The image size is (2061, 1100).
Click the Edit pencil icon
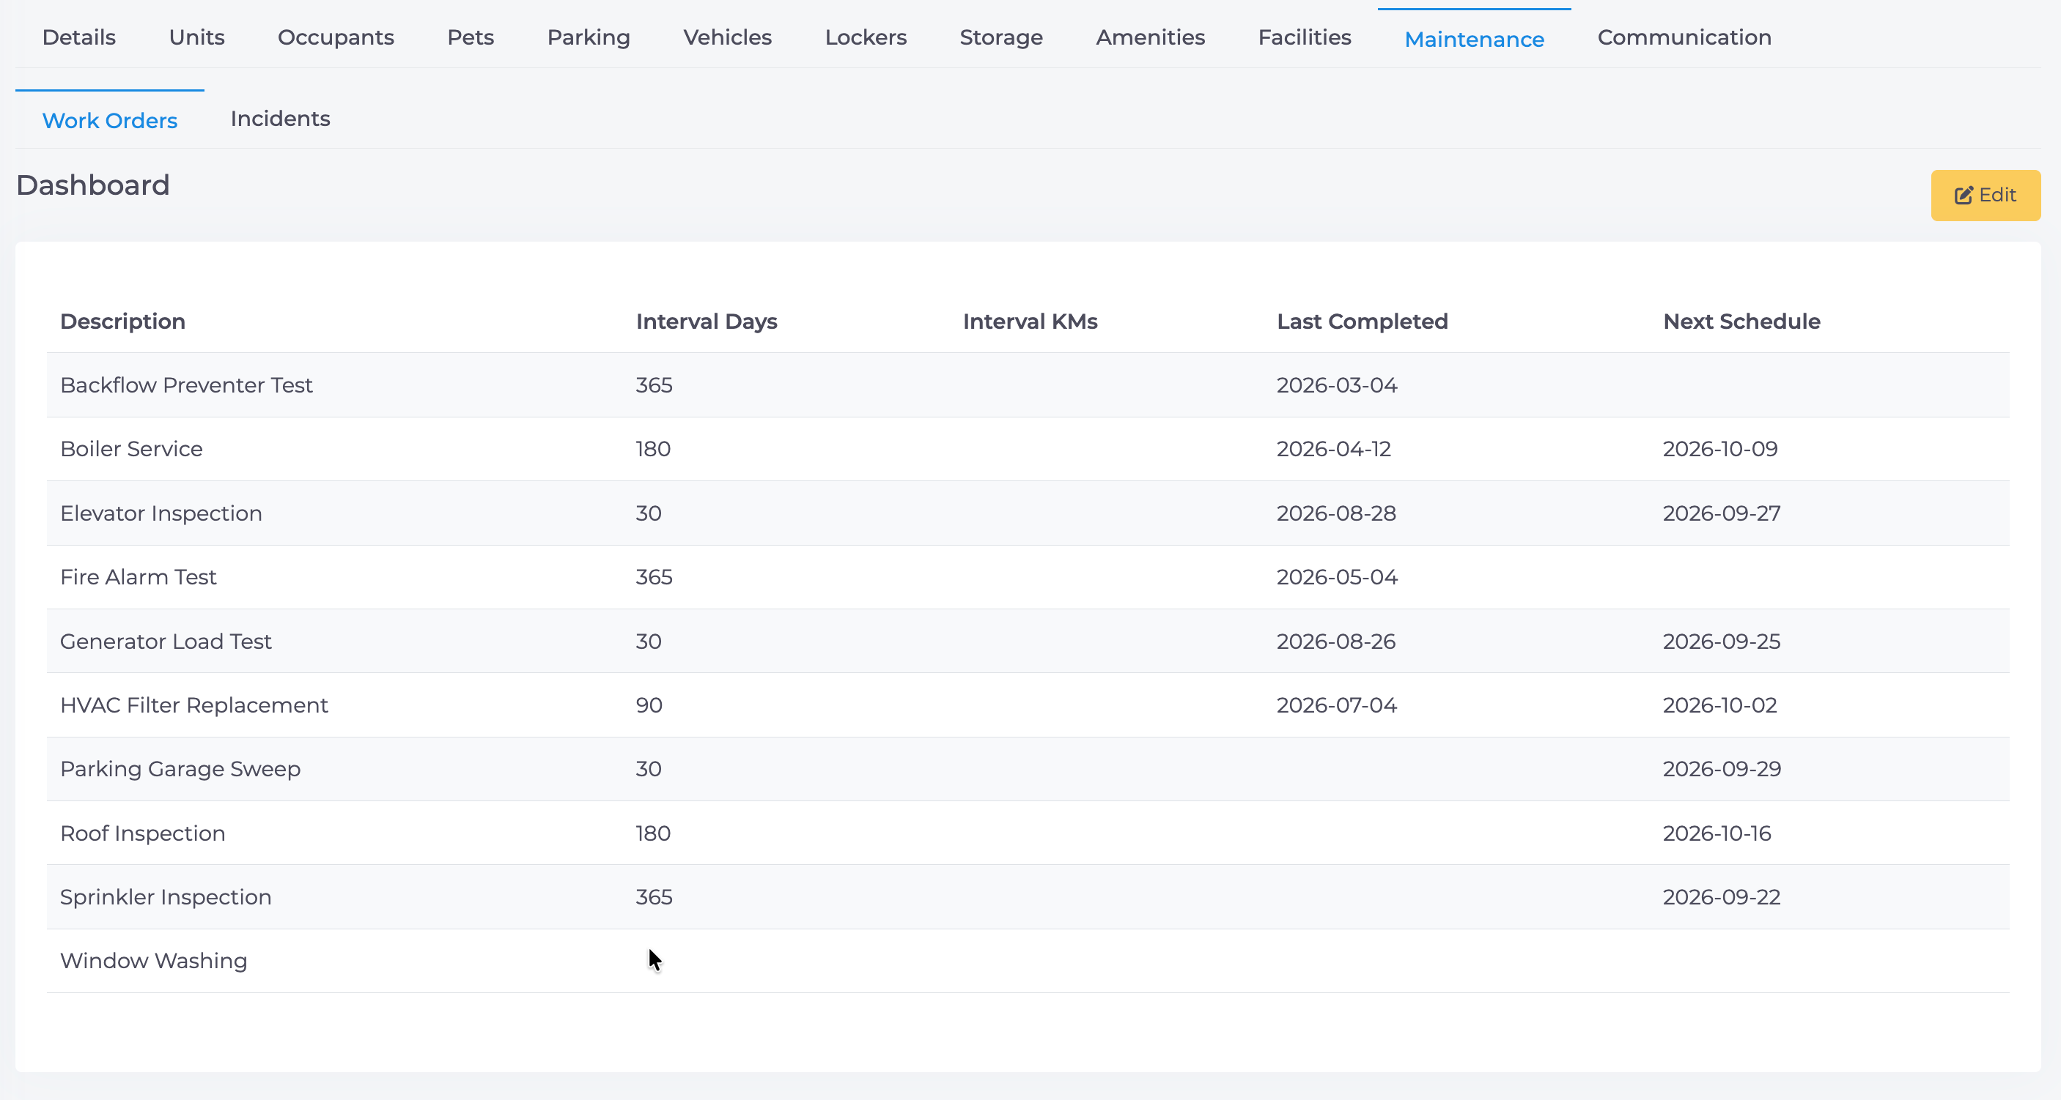(x=1964, y=195)
